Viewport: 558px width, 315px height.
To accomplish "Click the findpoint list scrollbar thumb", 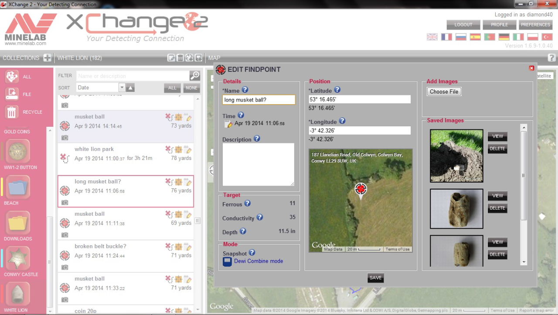I will (x=197, y=221).
